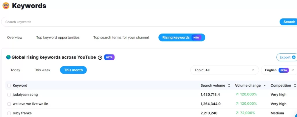Click the Volume change column header
This screenshot has height=117, width=297.
248,85
